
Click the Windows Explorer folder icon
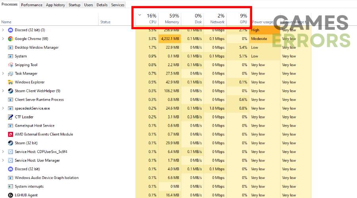10,82
